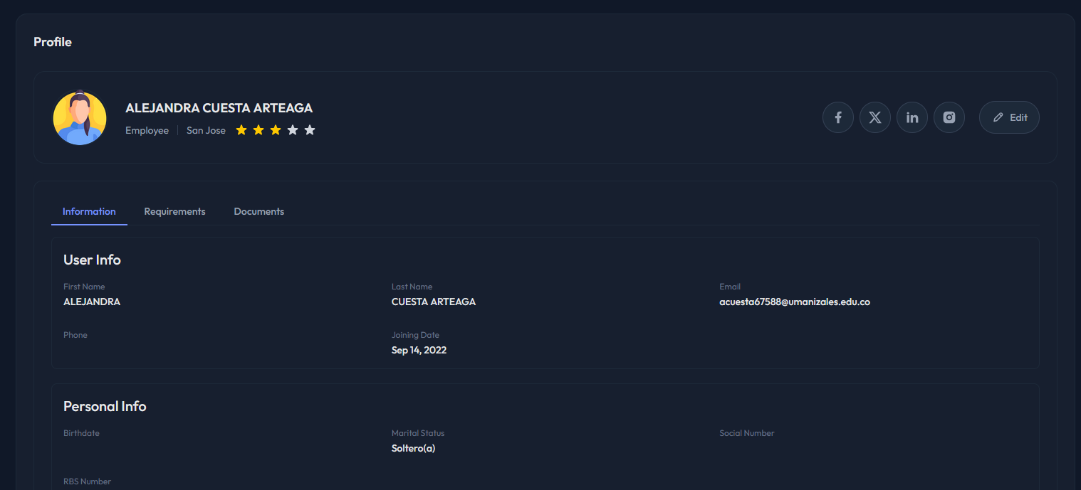Switch to the Requirements tab
Screen dimensions: 1081x490
point(174,211)
